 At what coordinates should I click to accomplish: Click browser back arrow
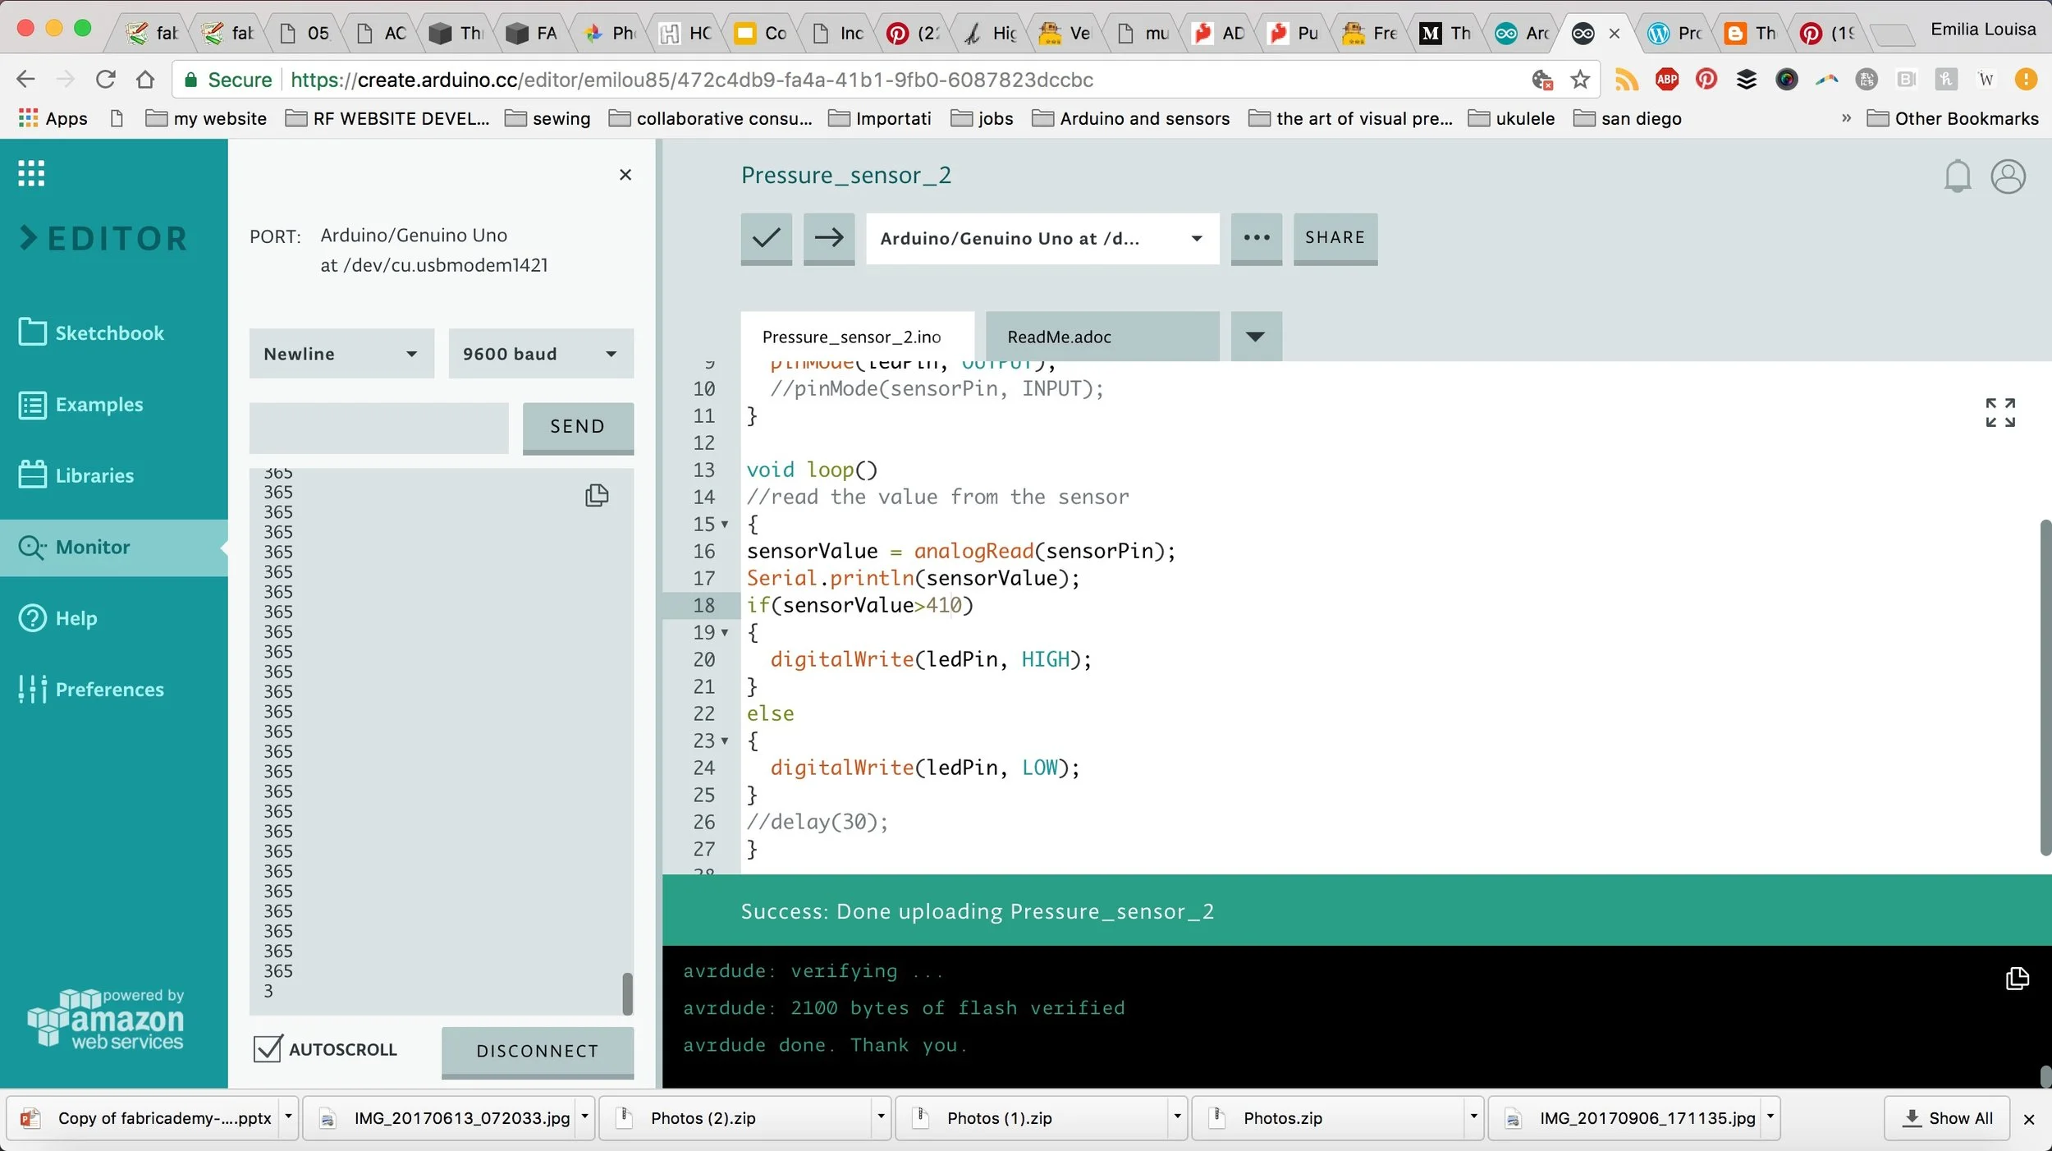25,80
